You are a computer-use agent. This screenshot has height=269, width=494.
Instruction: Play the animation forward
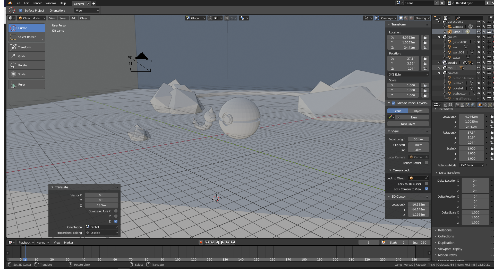tap(223, 243)
